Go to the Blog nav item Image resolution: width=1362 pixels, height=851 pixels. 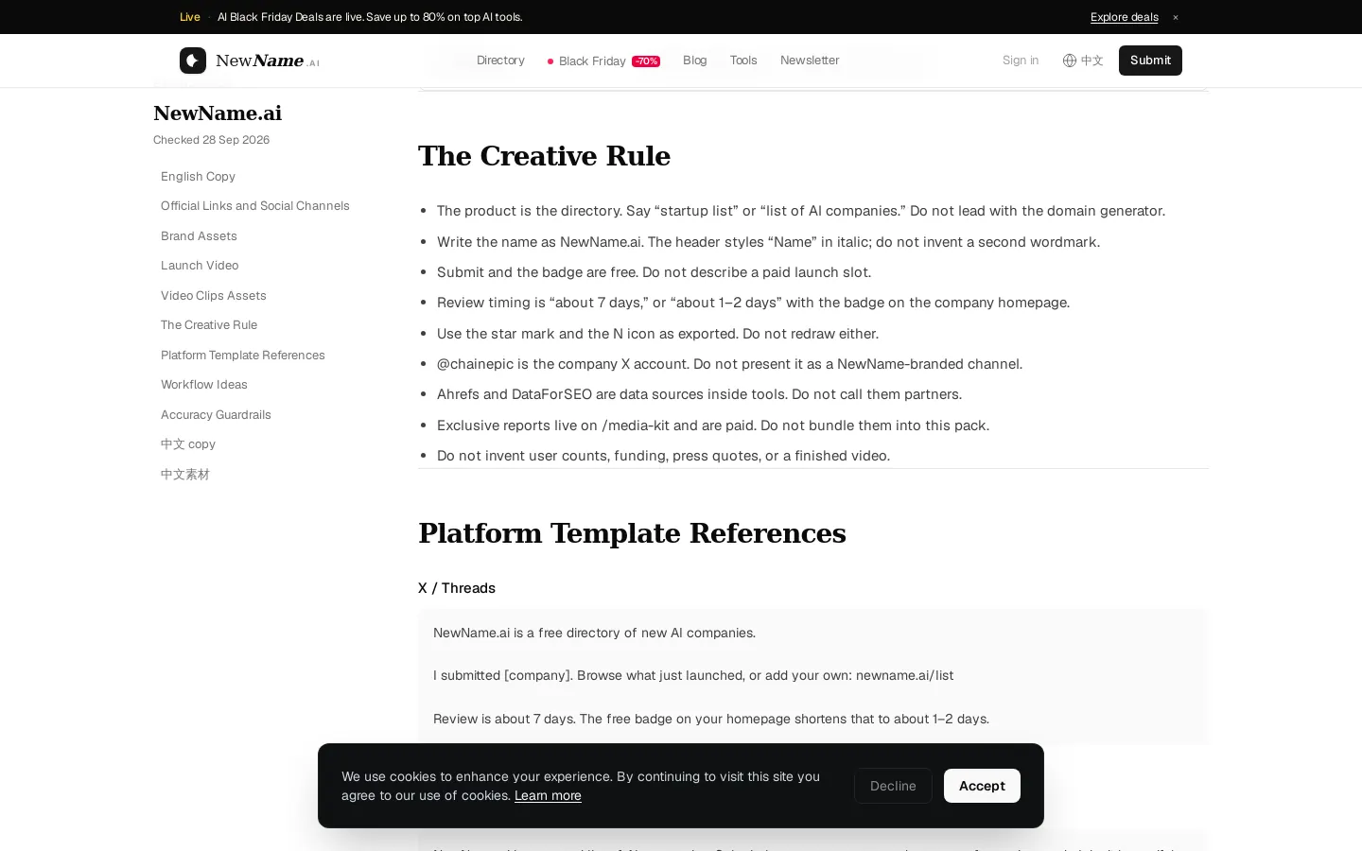(695, 61)
